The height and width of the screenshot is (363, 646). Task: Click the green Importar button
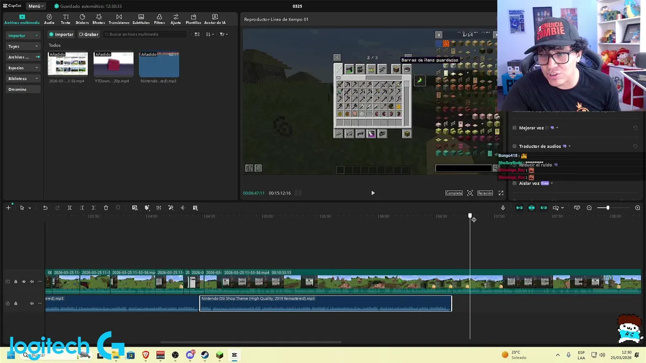[61, 34]
